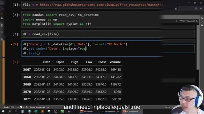The width and height of the screenshot is (204, 114).
Task: Open the debugger bug icon in right sidebar
Action: point(202,25)
